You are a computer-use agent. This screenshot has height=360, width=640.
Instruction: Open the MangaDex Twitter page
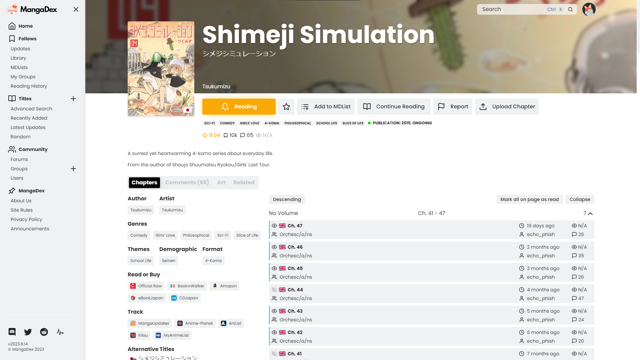pyautogui.click(x=28, y=332)
